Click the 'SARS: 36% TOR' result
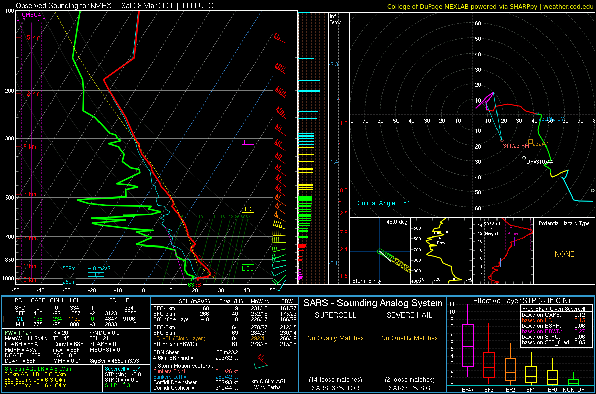The height and width of the screenshot is (394, 596). point(335,387)
